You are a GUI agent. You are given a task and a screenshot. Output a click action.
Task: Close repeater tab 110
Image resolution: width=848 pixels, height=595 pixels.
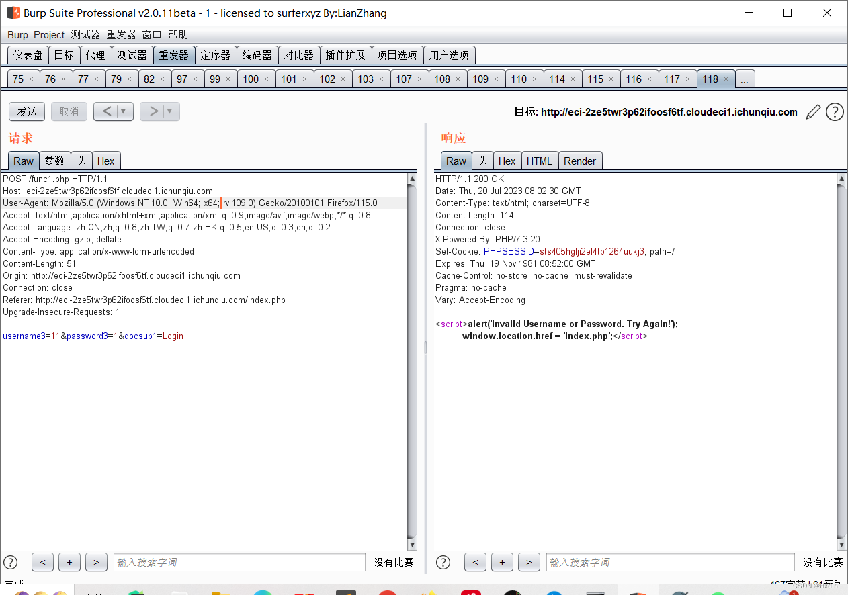(535, 79)
